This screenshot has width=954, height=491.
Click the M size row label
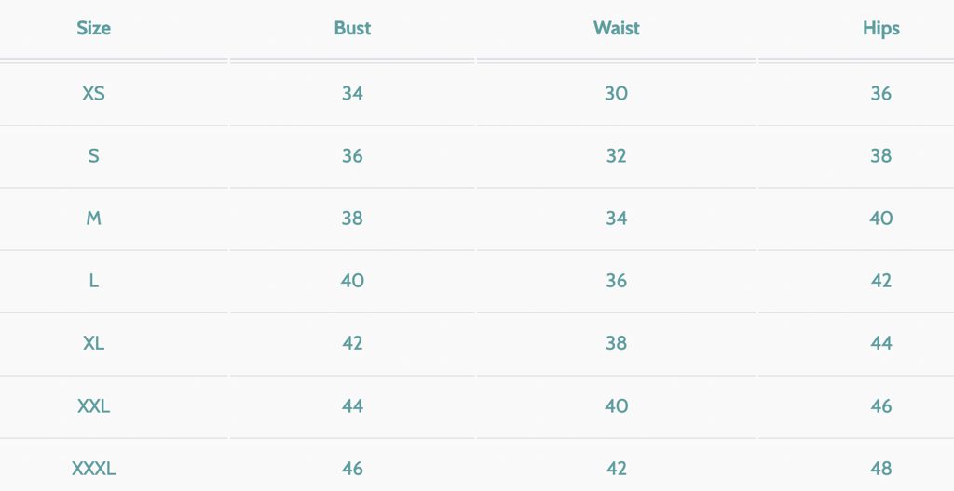point(93,219)
